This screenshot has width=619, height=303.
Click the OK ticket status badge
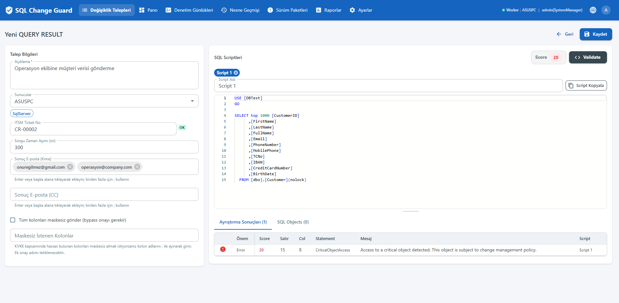tap(182, 127)
